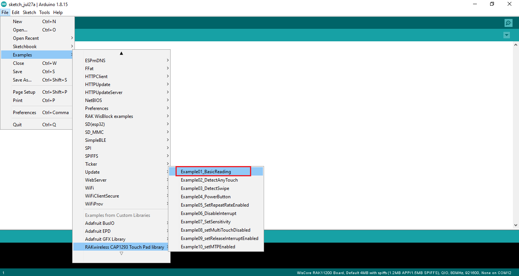519x276 pixels.
Task: Expand the HTTPUpdateServer examples submenu
Action: point(121,93)
